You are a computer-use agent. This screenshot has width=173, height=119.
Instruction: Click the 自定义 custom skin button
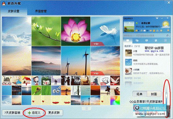point(34,113)
